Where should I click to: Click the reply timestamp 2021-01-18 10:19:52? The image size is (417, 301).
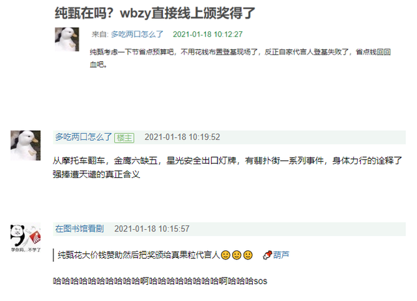tap(182, 137)
